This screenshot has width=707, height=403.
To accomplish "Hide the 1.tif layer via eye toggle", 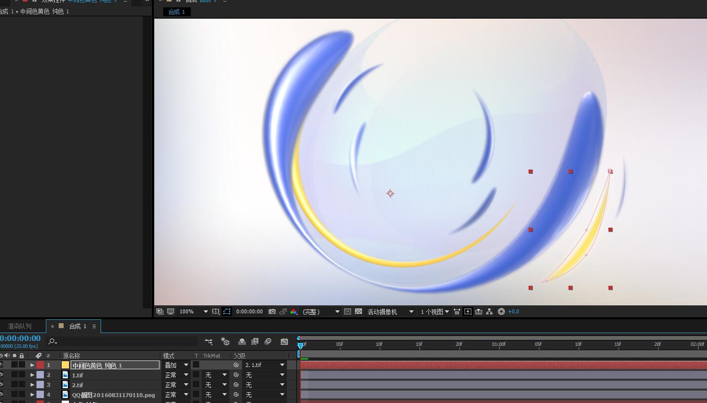I will click(x=1, y=375).
